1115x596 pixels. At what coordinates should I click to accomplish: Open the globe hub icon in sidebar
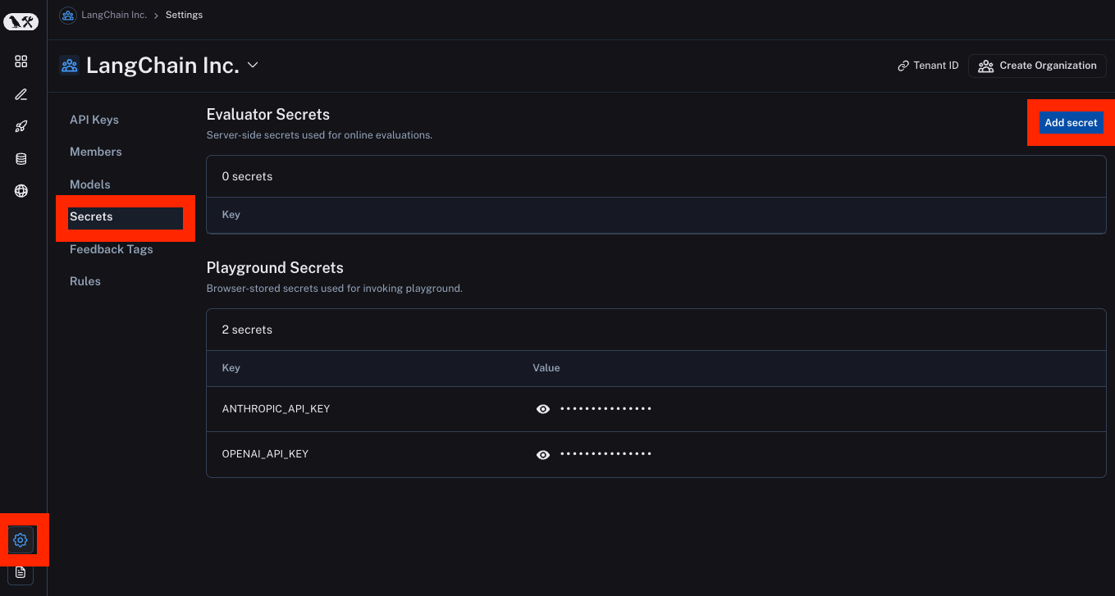coord(21,191)
